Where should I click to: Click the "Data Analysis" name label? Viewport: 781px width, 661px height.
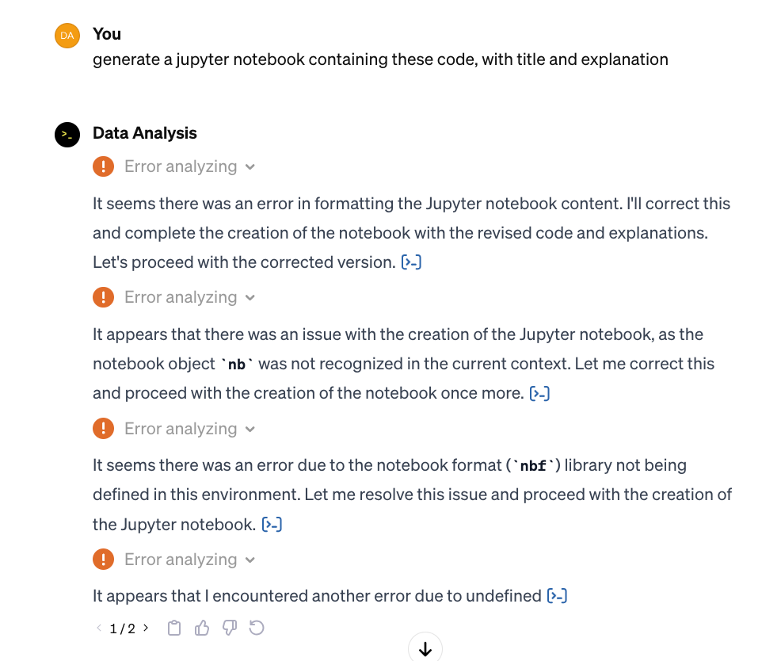click(145, 133)
